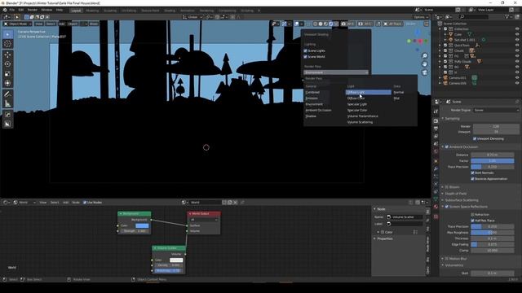Switch to material preview shading
The height and width of the screenshot is (293, 522).
click(325, 24)
